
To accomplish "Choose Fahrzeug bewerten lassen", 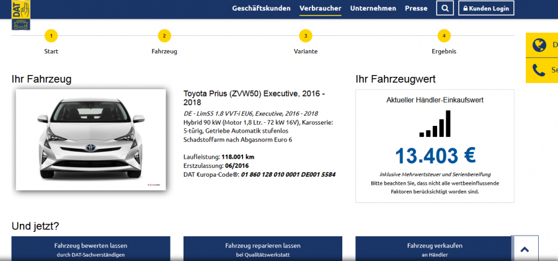I will (91, 249).
